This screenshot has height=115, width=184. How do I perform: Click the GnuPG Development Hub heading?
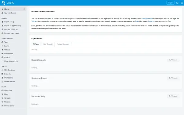[x=43, y=12]
